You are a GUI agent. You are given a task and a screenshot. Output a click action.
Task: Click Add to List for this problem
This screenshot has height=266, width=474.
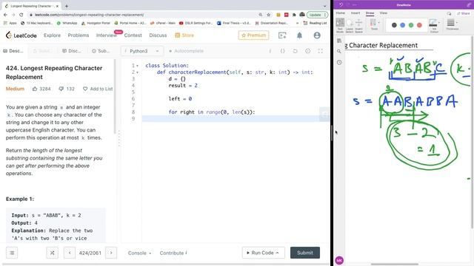click(98, 89)
